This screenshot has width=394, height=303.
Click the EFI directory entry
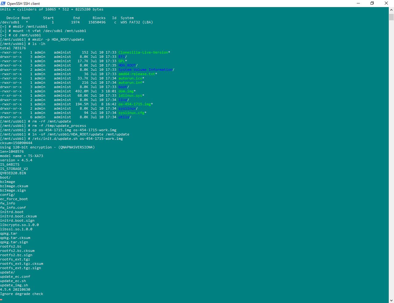click(122, 57)
